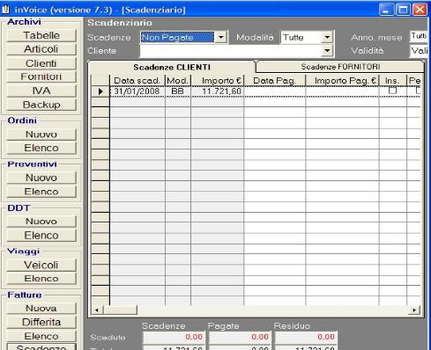Click the inVoice application icon in title bar

click(5, 10)
